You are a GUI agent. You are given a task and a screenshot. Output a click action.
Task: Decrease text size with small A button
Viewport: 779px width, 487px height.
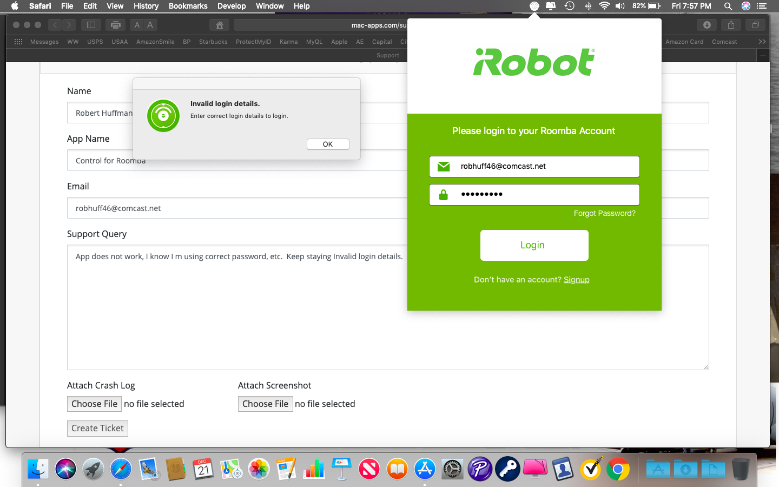[x=137, y=25]
